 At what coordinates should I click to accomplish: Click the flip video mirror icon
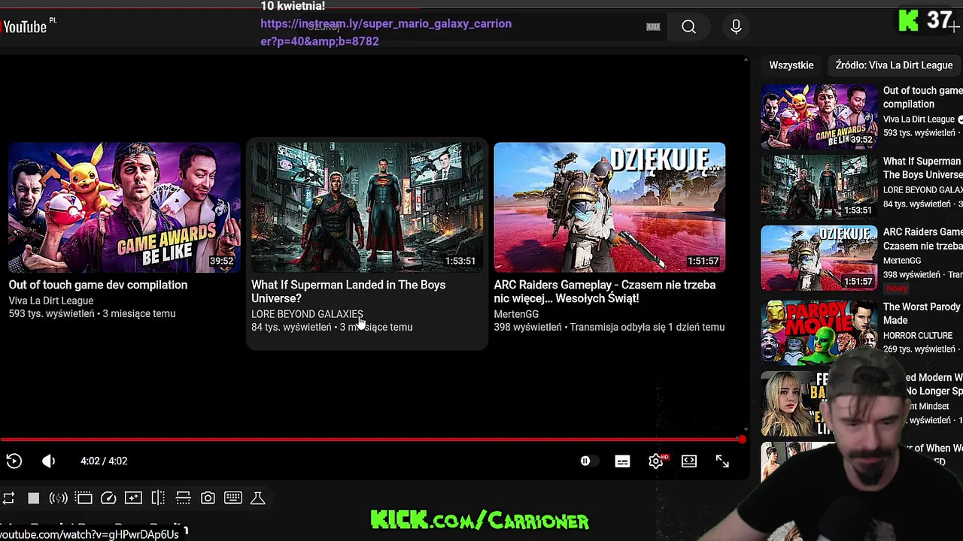(x=158, y=498)
